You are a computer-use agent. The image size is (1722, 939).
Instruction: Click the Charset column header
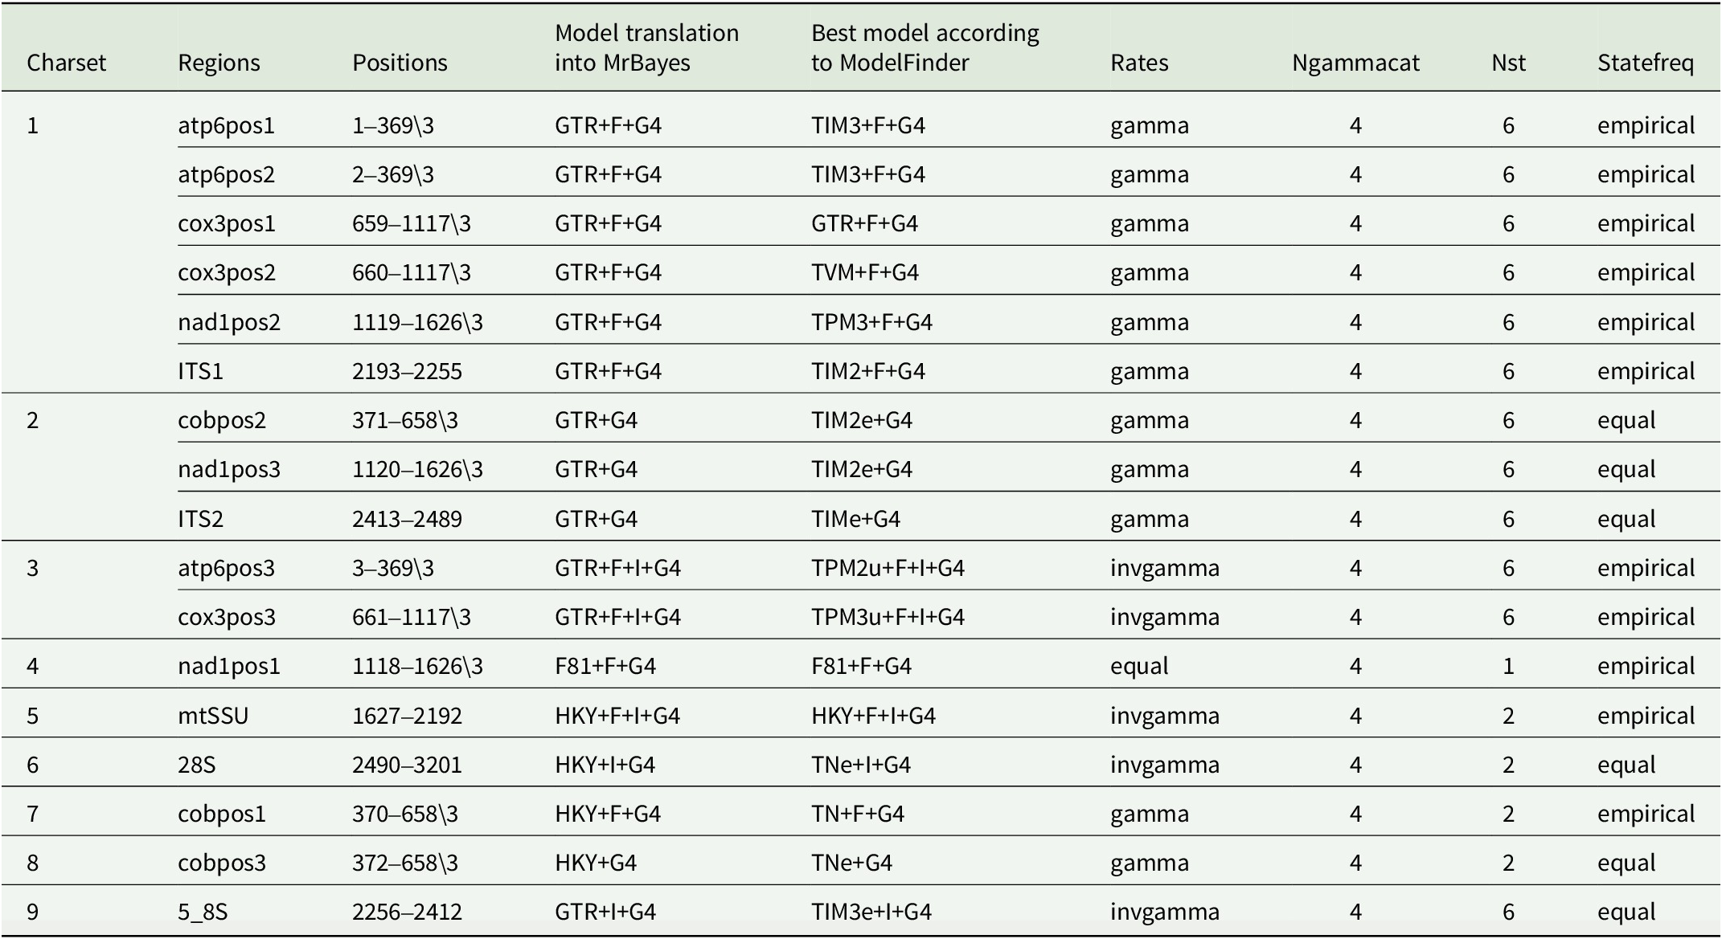click(x=66, y=63)
